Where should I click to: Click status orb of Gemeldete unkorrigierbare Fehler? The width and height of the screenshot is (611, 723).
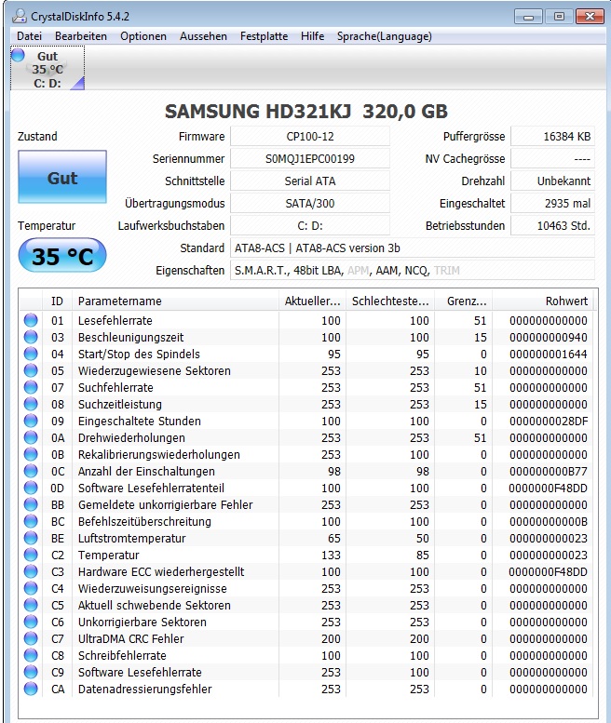(31, 504)
